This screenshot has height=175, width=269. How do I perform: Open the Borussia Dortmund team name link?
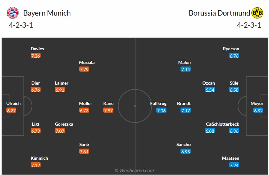point(219,13)
